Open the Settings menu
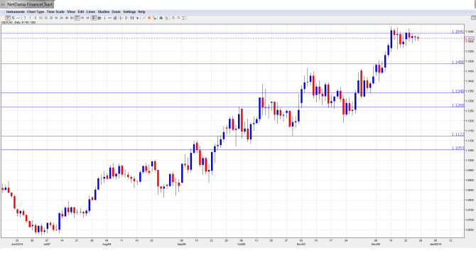Screen dimensions: 476x268 click(x=129, y=12)
